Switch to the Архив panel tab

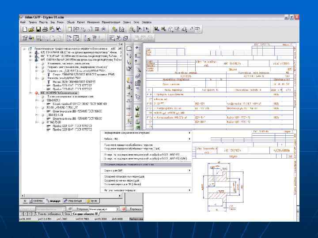[x=92, y=201]
